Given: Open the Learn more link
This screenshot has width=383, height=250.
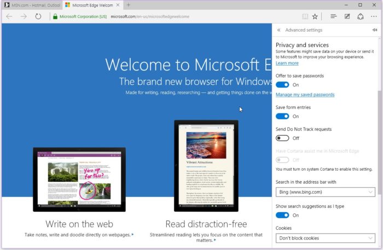Looking at the screenshot, I should coord(287,63).
